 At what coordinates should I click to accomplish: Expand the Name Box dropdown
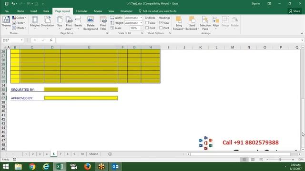[x=21, y=40]
